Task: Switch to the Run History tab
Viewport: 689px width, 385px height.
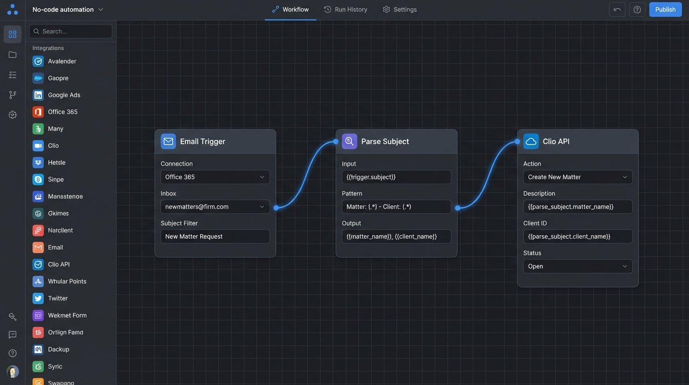Action: click(346, 9)
